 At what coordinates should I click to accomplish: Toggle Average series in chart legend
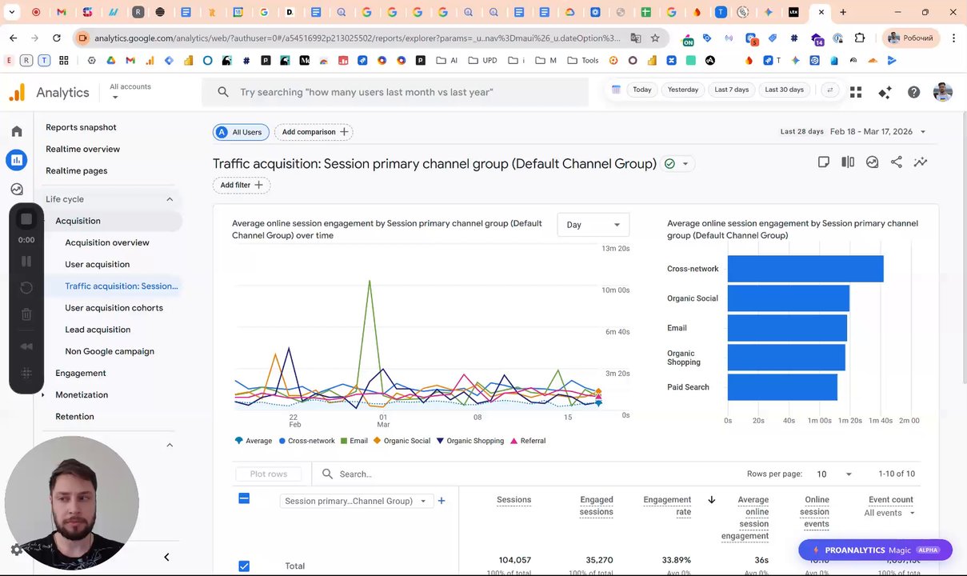tap(254, 441)
